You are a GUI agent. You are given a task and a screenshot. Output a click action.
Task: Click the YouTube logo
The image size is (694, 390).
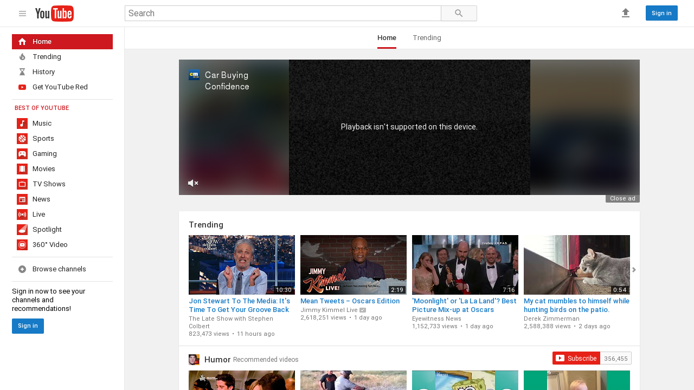pyautogui.click(x=54, y=14)
